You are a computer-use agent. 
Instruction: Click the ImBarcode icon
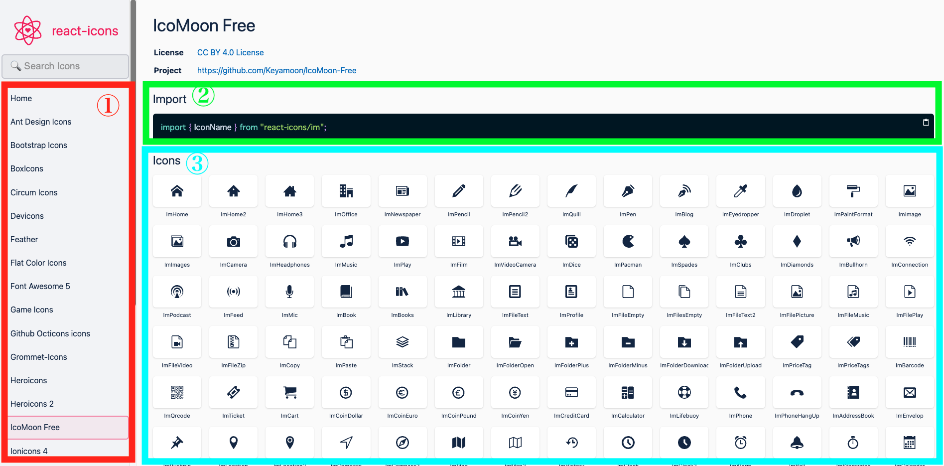(909, 342)
